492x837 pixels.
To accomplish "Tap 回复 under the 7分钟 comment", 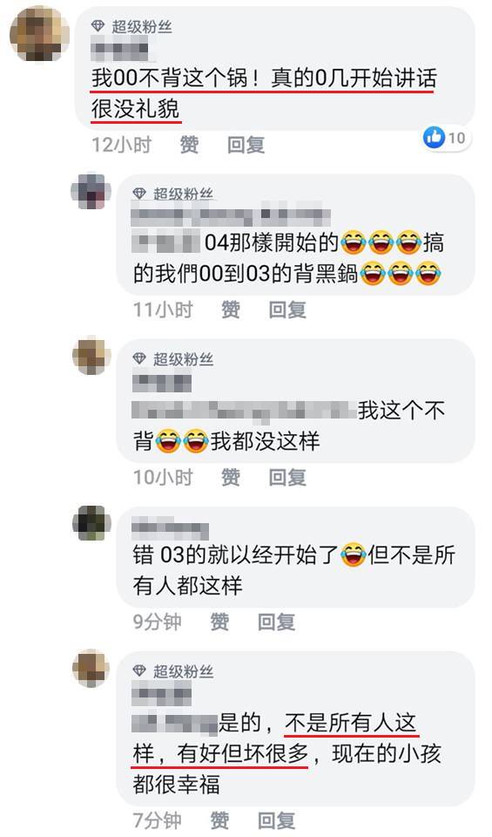I will point(276,820).
